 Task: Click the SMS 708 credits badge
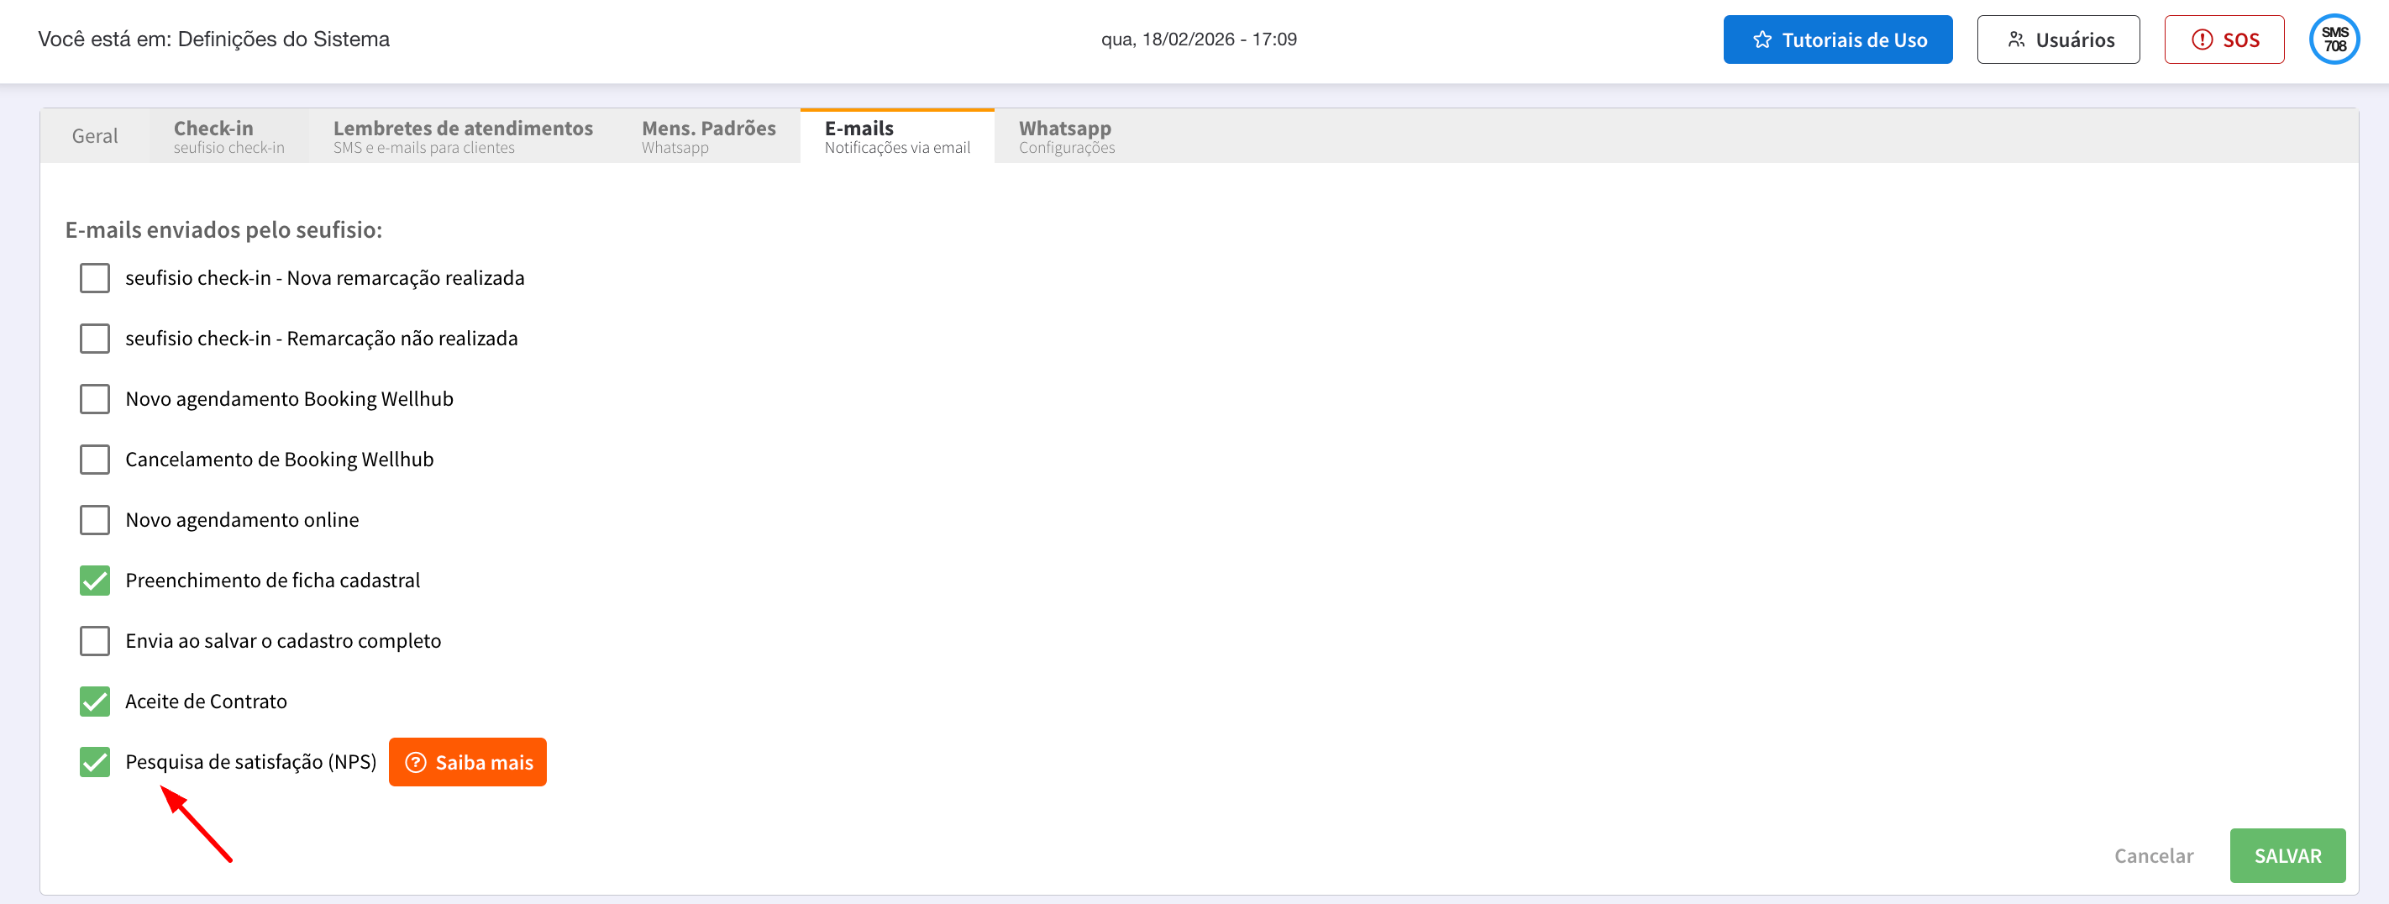coord(2334,39)
